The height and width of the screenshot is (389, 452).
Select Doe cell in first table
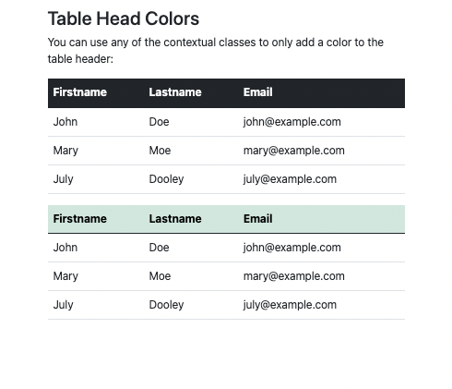coord(159,122)
